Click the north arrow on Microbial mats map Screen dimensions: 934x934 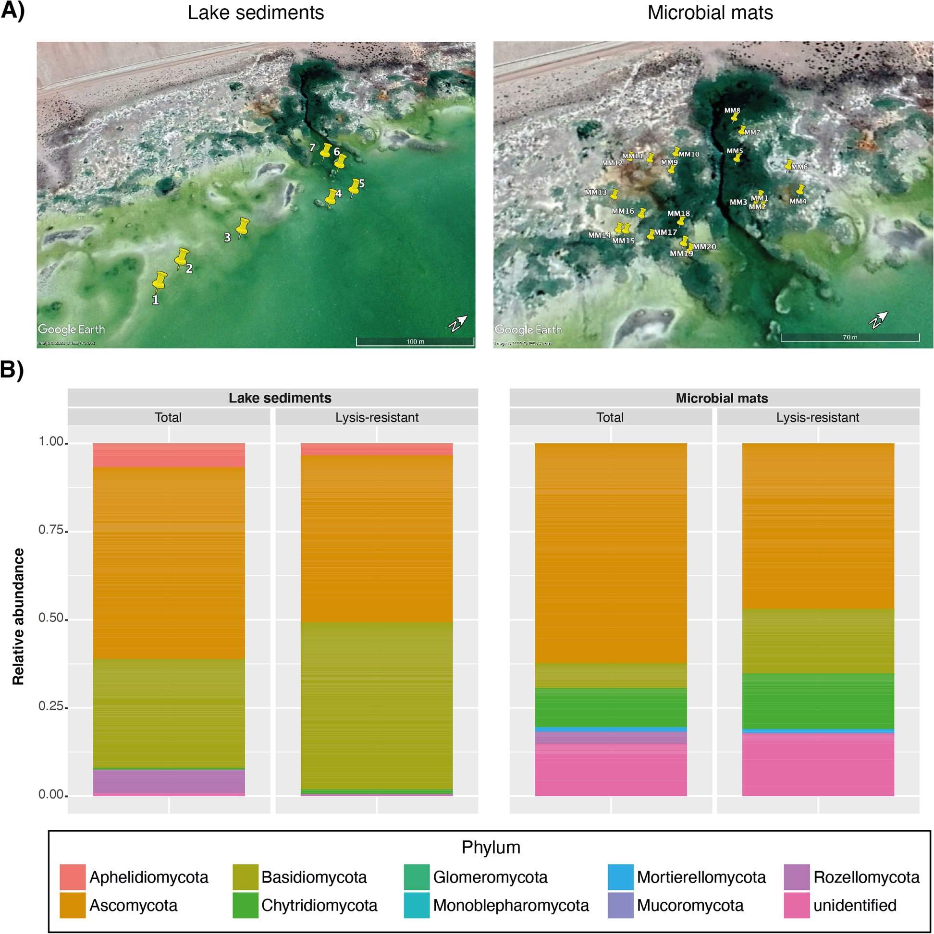(879, 320)
